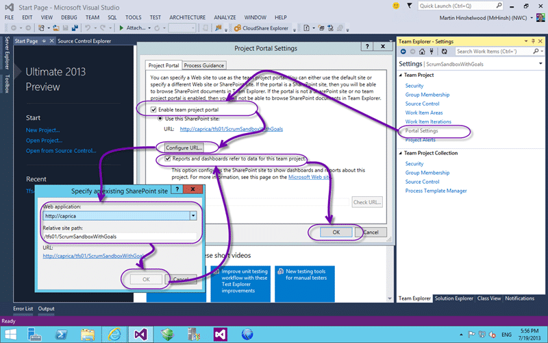Open the solution configuration combo box
Screen dimensions: 548x343
[182, 28]
